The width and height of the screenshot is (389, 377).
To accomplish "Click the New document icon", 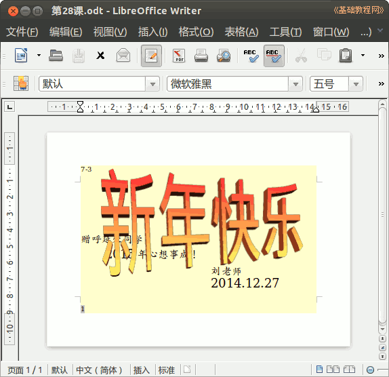I will coord(21,56).
